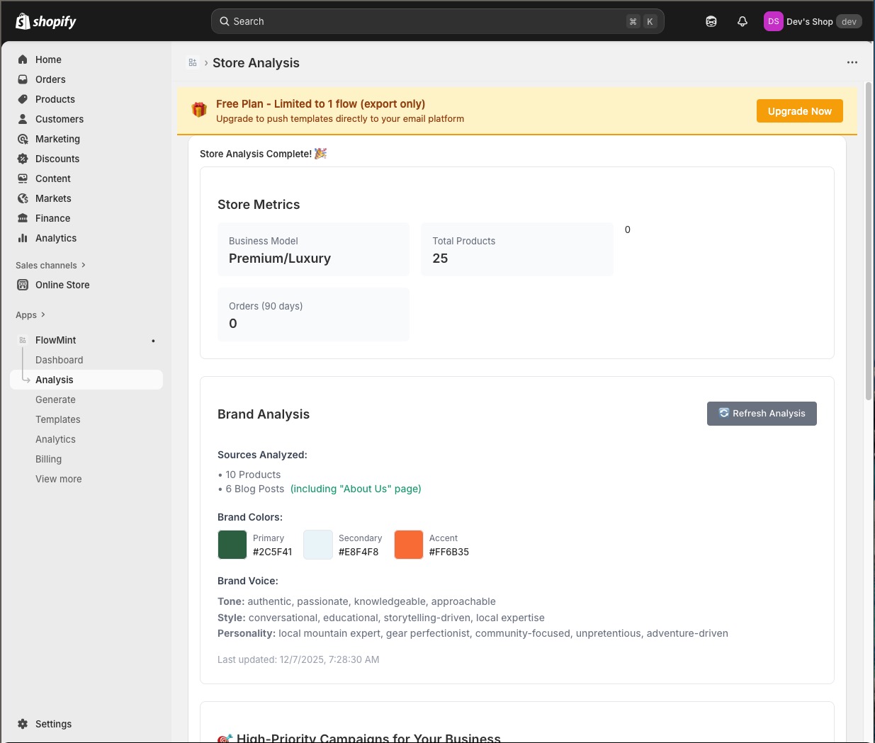The height and width of the screenshot is (743, 875).
Task: Open the notification bell
Action: point(742,21)
